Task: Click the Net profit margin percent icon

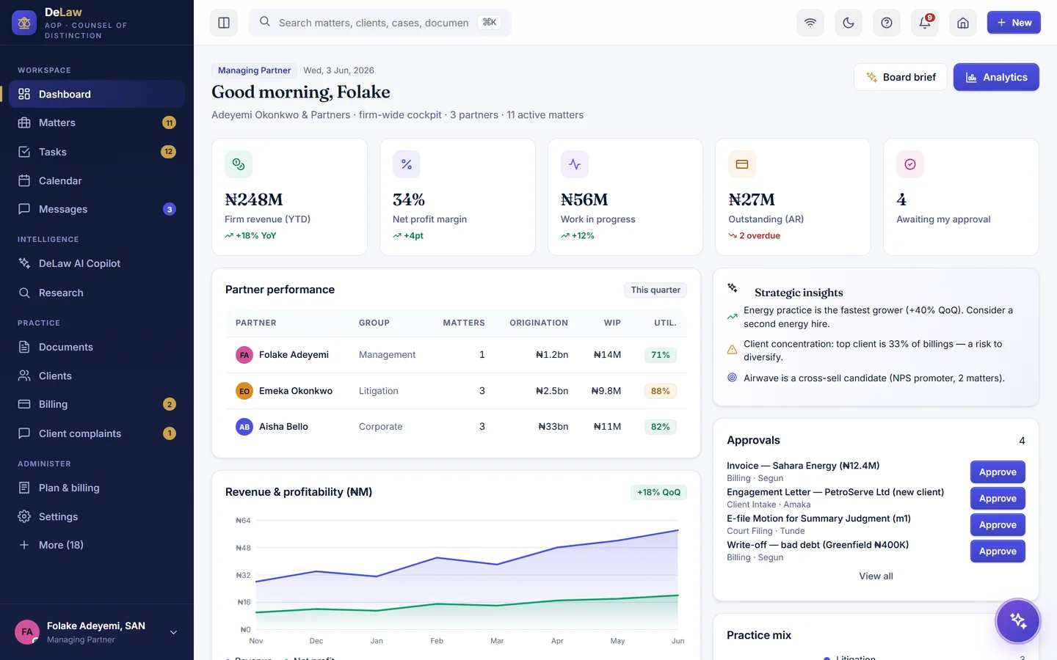Action: point(407,164)
